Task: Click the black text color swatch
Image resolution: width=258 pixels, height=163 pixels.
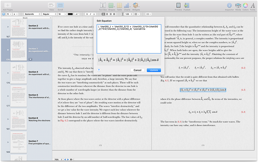Action: (70, 14)
